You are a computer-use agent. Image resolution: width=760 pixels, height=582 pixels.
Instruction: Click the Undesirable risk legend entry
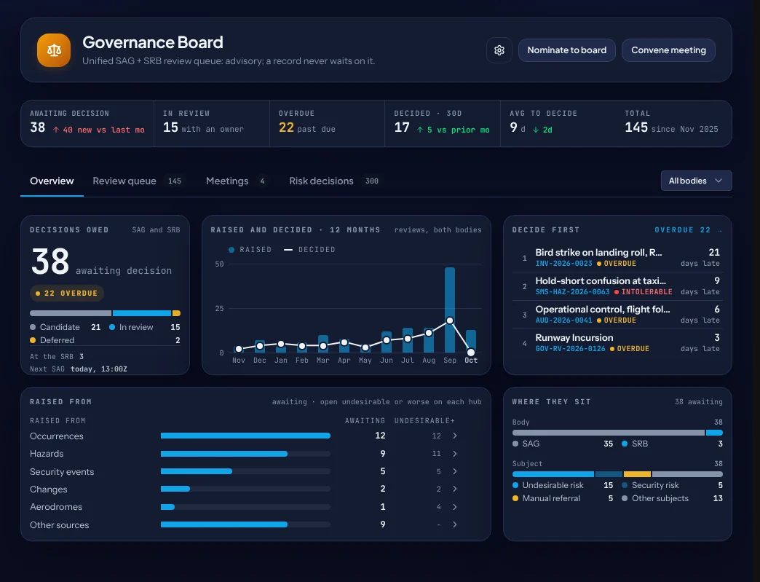click(562, 485)
